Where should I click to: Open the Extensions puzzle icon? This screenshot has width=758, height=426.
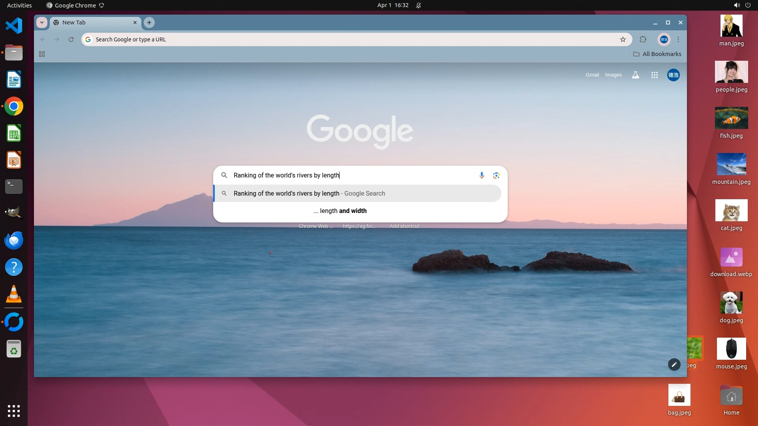643,39
